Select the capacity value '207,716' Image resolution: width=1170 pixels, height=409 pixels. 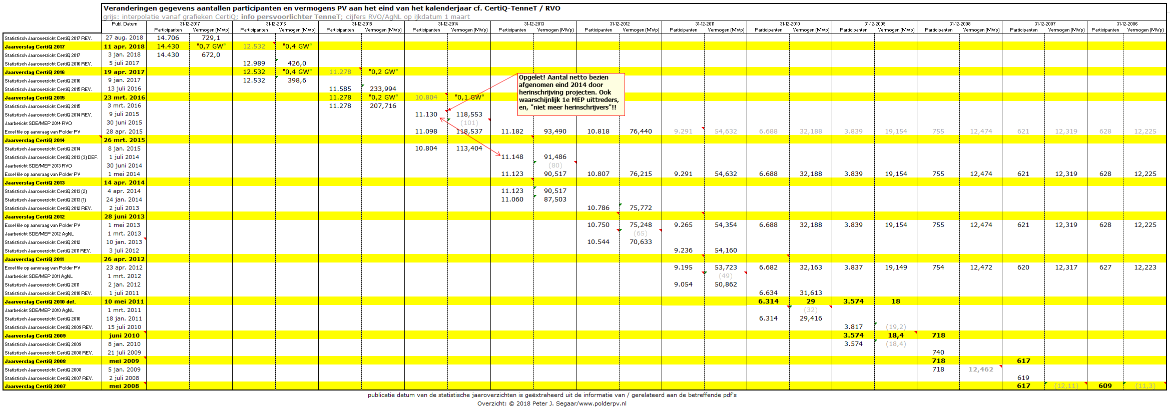[x=383, y=106]
